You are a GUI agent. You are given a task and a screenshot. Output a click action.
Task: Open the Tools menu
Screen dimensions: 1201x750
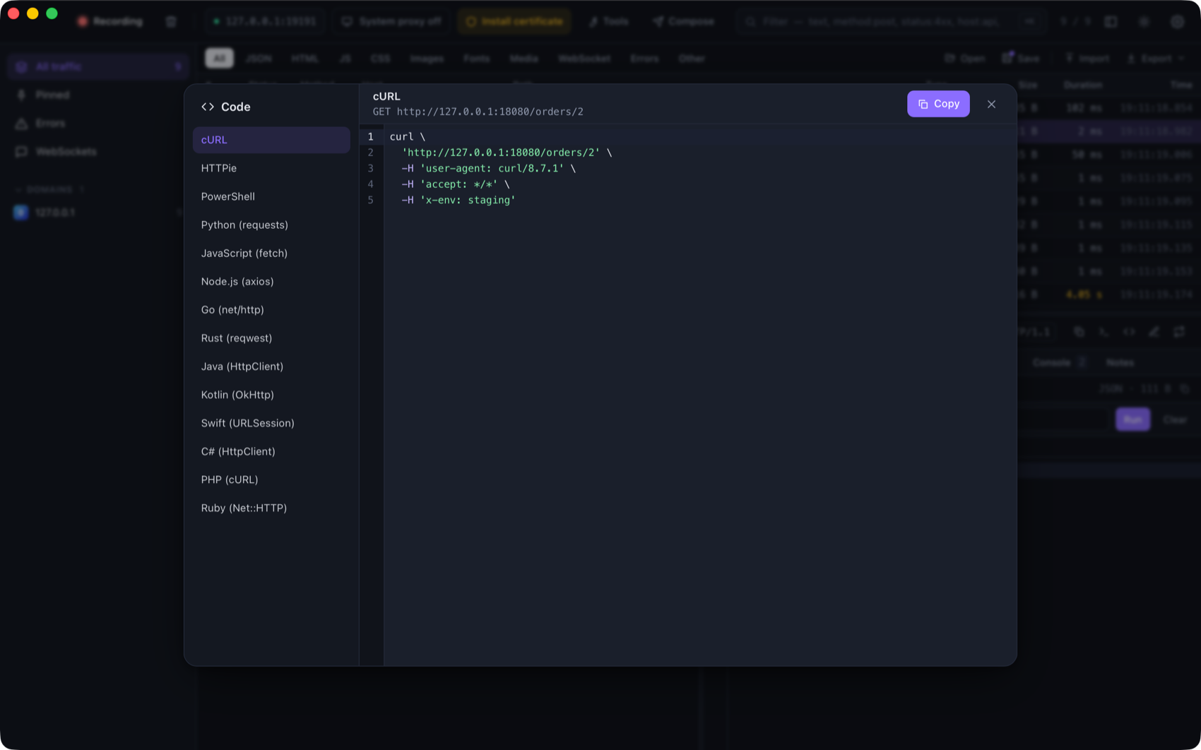[609, 21]
